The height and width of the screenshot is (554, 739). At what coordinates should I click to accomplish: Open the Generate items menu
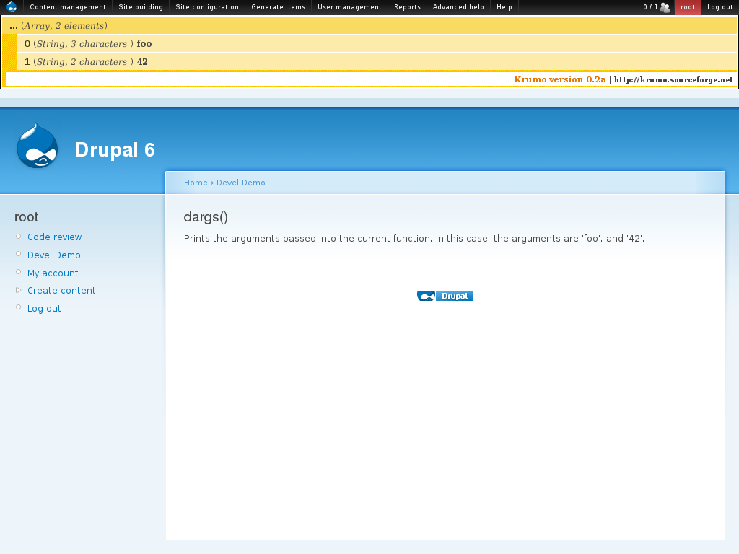tap(278, 7)
